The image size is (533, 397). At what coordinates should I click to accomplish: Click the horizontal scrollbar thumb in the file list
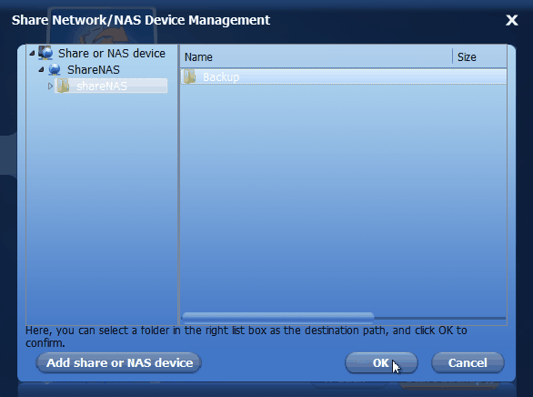tap(278, 318)
